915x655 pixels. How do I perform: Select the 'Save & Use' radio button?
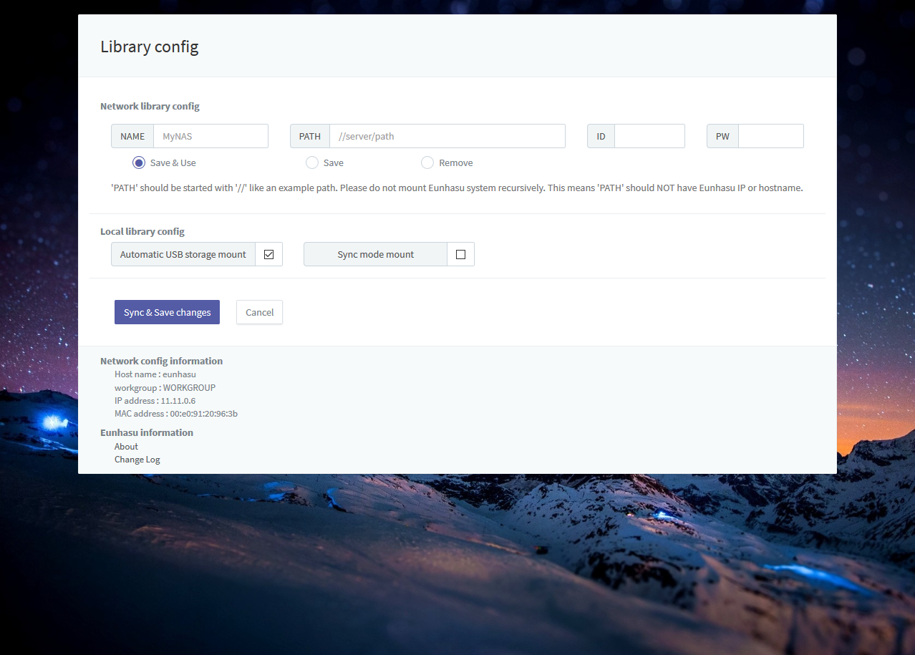coord(139,162)
